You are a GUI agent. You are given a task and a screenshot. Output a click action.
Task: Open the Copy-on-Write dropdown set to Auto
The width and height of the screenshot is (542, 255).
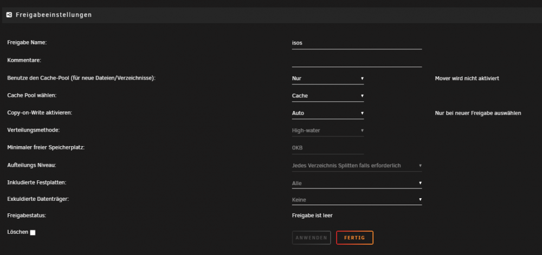tap(328, 113)
